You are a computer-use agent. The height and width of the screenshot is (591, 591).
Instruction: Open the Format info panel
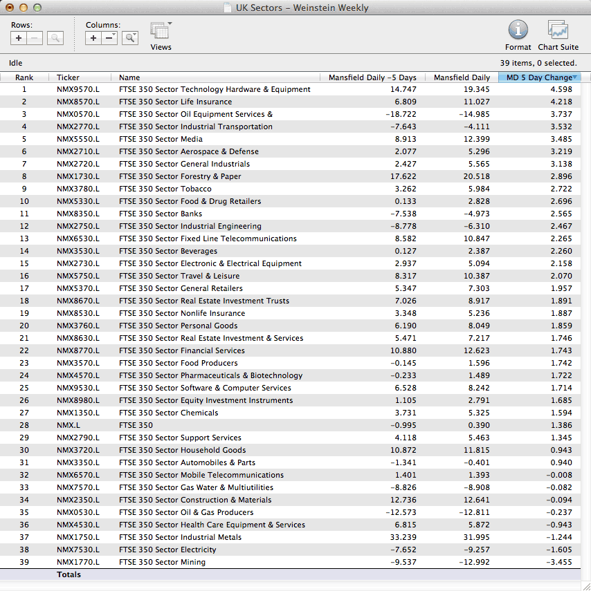518,30
